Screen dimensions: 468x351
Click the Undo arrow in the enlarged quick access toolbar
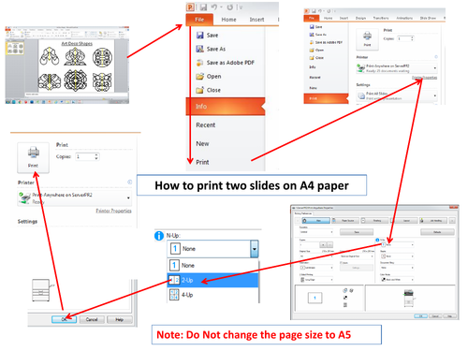[x=214, y=7]
